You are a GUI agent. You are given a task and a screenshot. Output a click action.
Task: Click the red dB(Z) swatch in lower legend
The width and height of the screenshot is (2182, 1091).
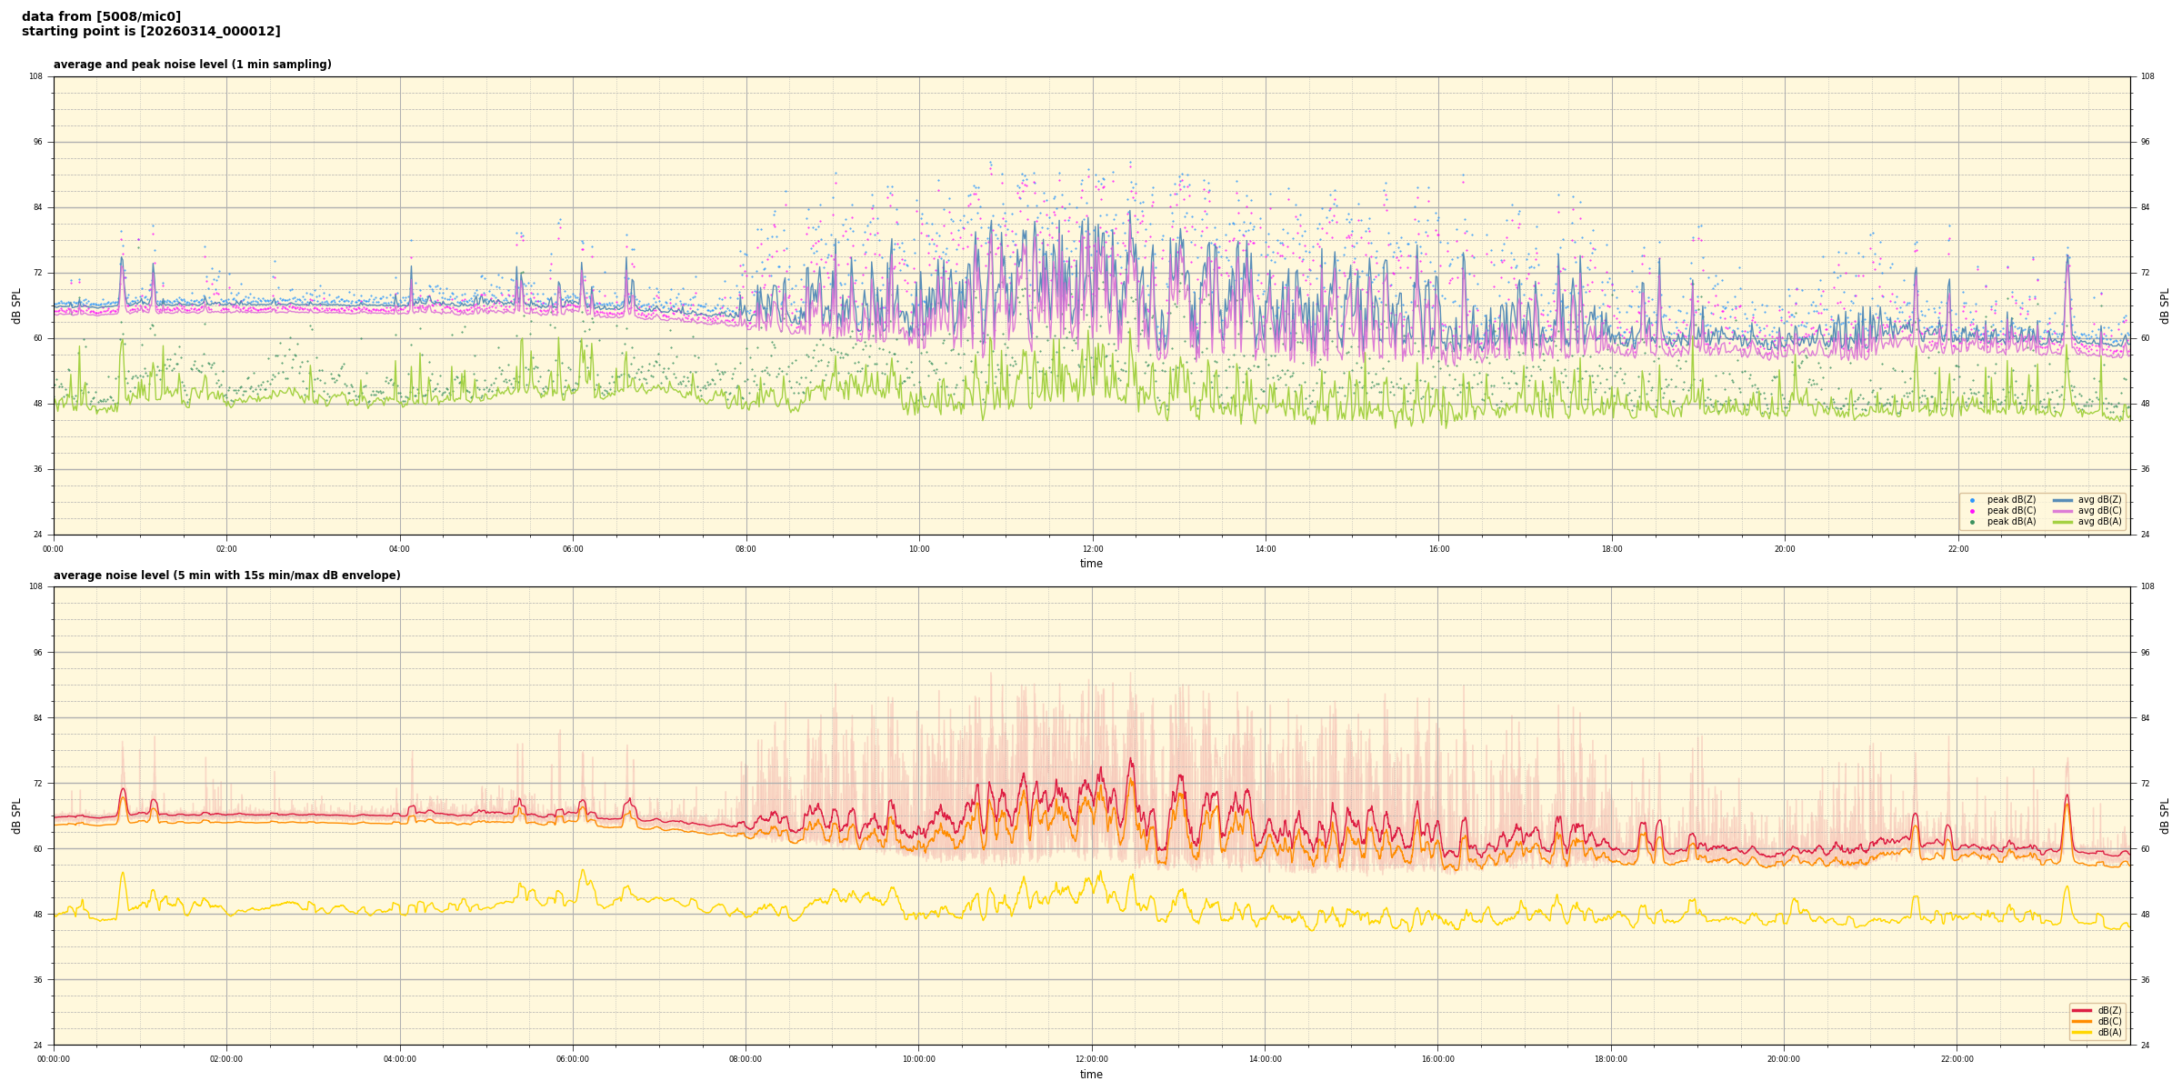point(2081,1010)
